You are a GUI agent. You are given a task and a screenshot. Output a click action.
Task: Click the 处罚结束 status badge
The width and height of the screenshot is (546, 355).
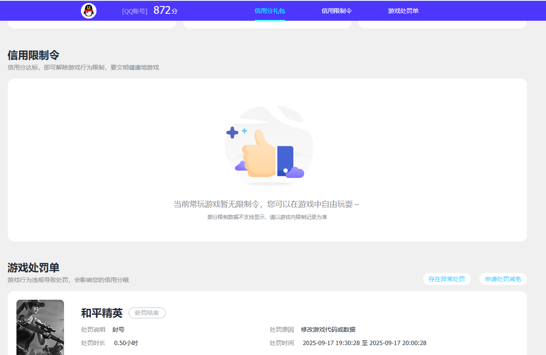pyautogui.click(x=147, y=313)
